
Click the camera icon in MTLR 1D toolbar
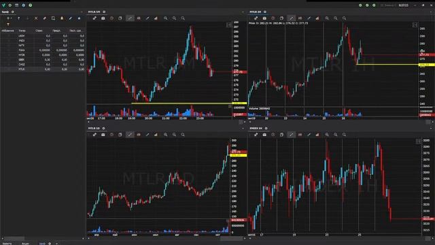(x=103, y=135)
